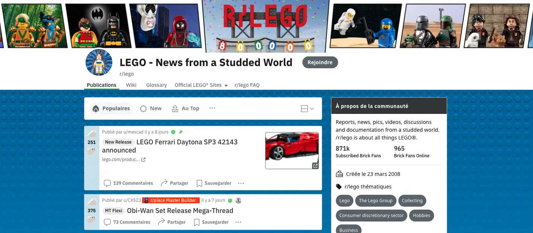The width and height of the screenshot is (533, 233).
Task: Click Sauvegarder on the Ferrari Daytona post
Action: point(214,183)
